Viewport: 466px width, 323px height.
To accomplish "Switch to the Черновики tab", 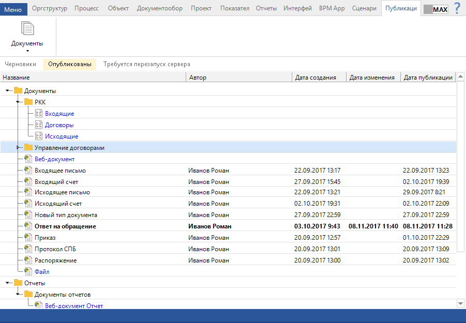I will pos(20,65).
